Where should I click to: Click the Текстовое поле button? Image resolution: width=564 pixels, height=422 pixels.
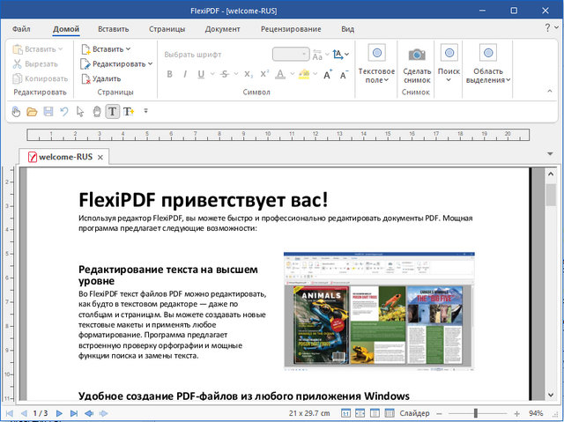click(375, 61)
